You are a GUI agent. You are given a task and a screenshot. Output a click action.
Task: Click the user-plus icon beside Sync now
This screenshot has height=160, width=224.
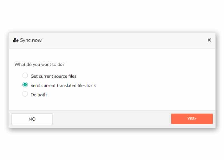coord(16,40)
